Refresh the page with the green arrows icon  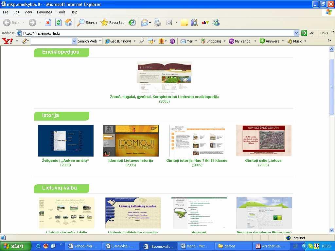click(x=58, y=23)
